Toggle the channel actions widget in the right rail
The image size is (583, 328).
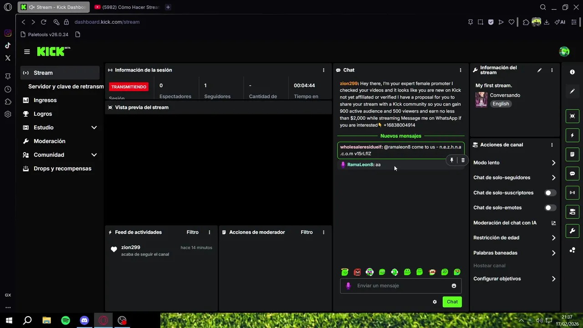[x=573, y=212]
